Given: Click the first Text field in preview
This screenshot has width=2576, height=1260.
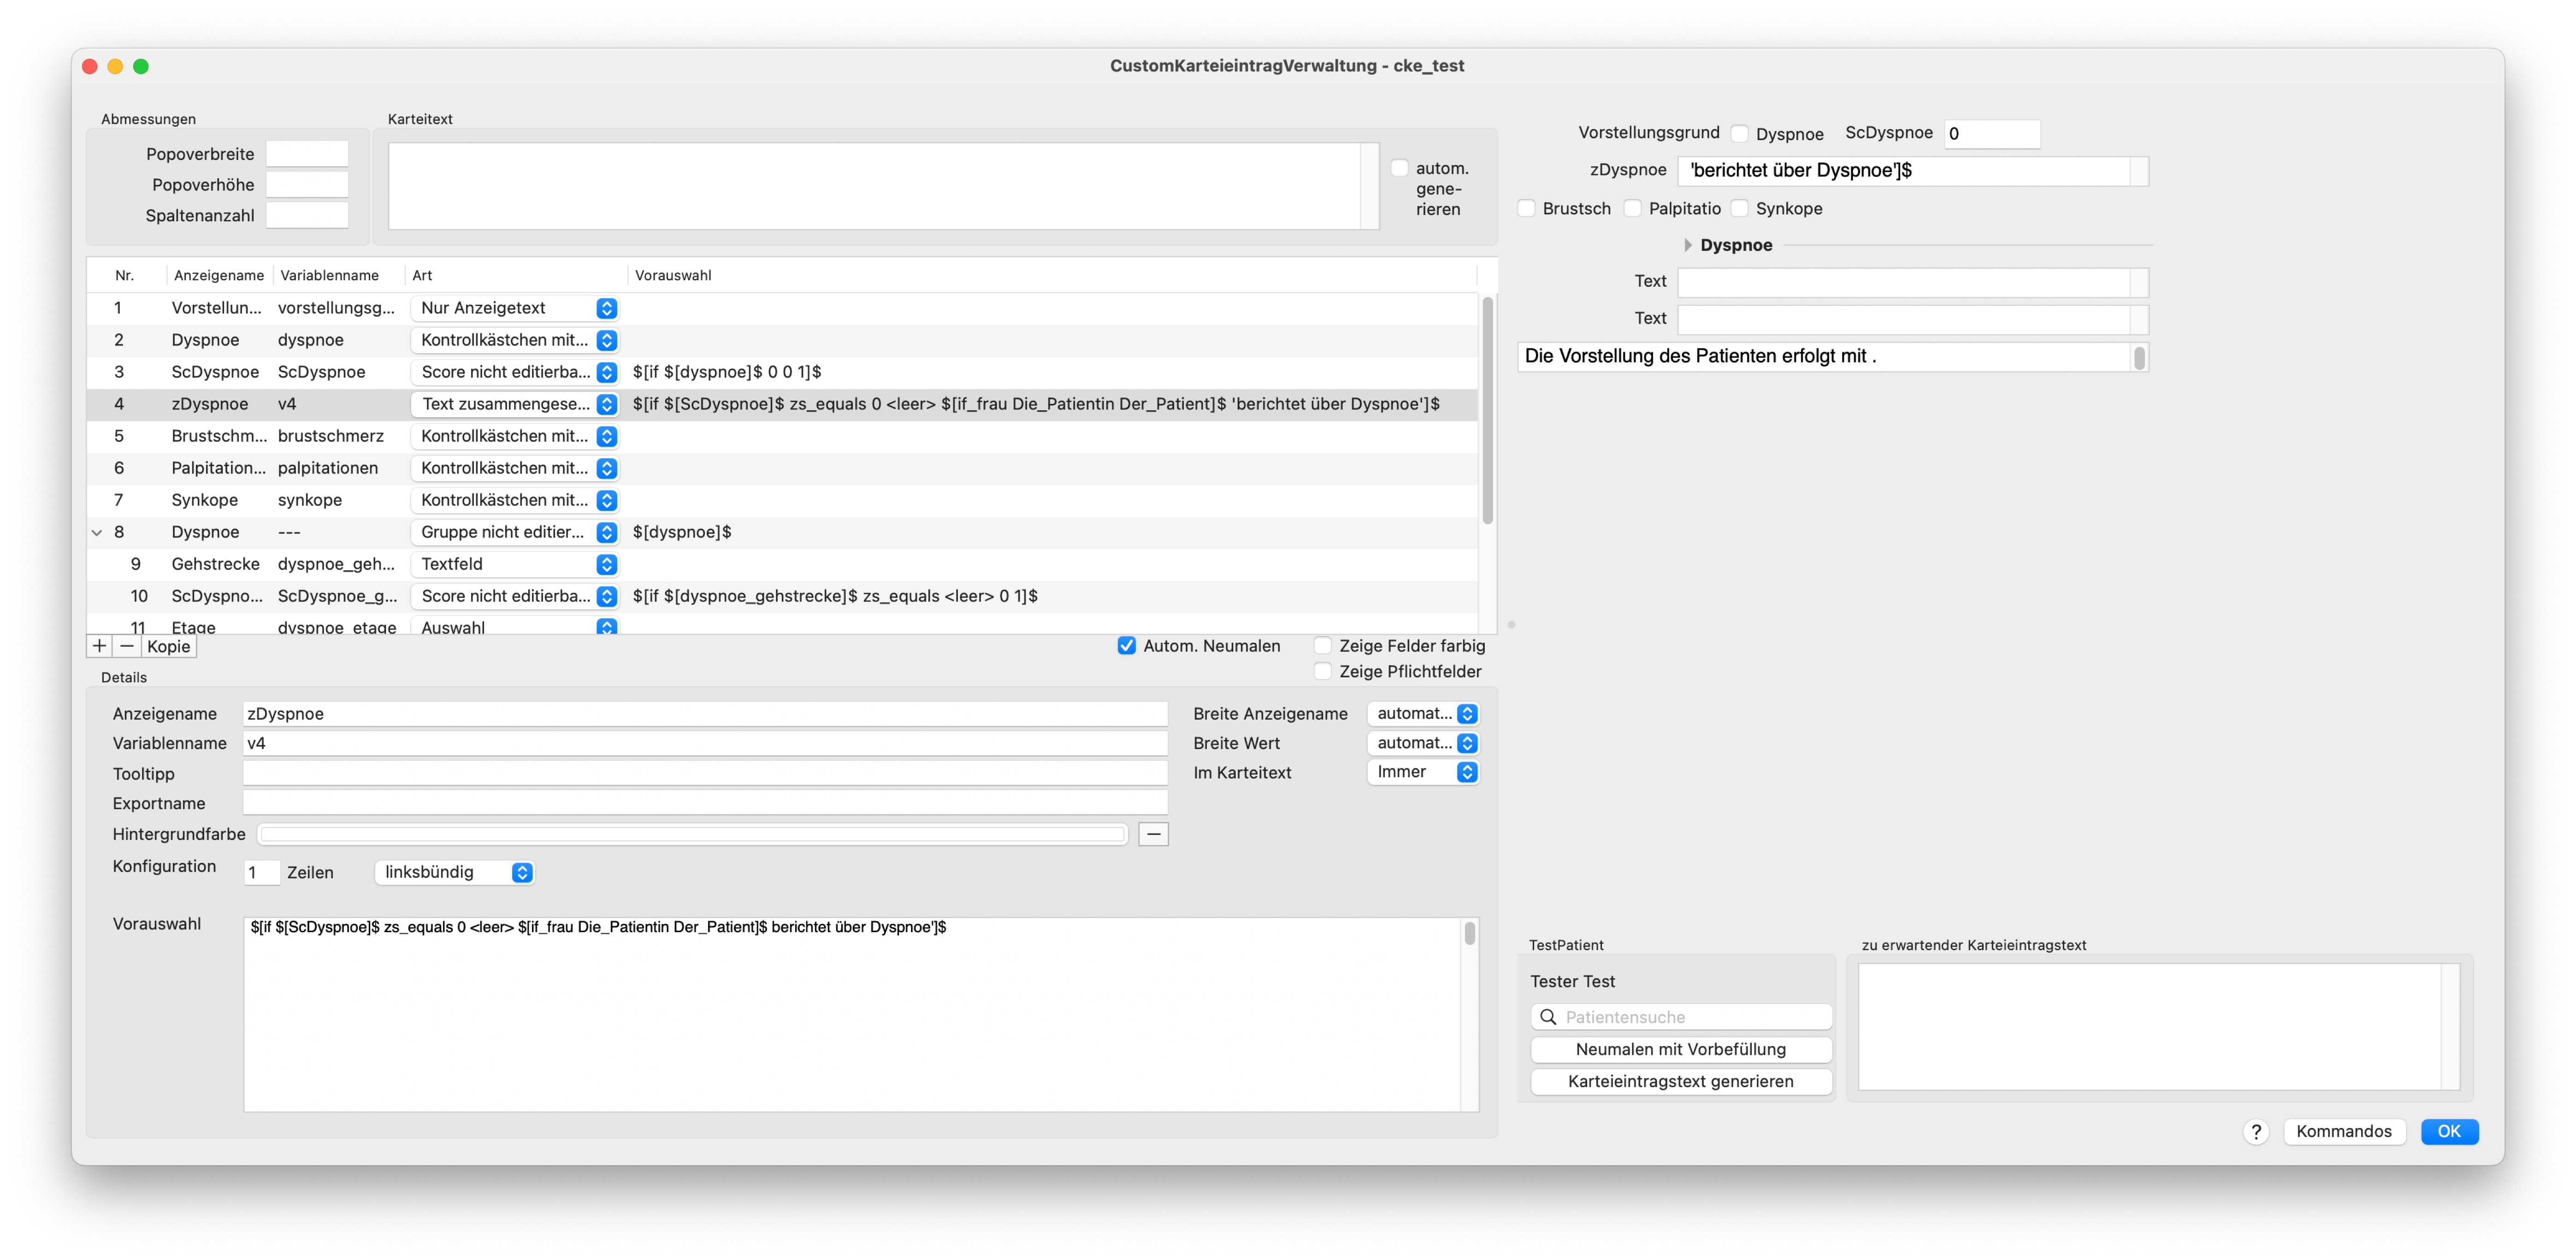Looking at the screenshot, I should coord(1904,282).
